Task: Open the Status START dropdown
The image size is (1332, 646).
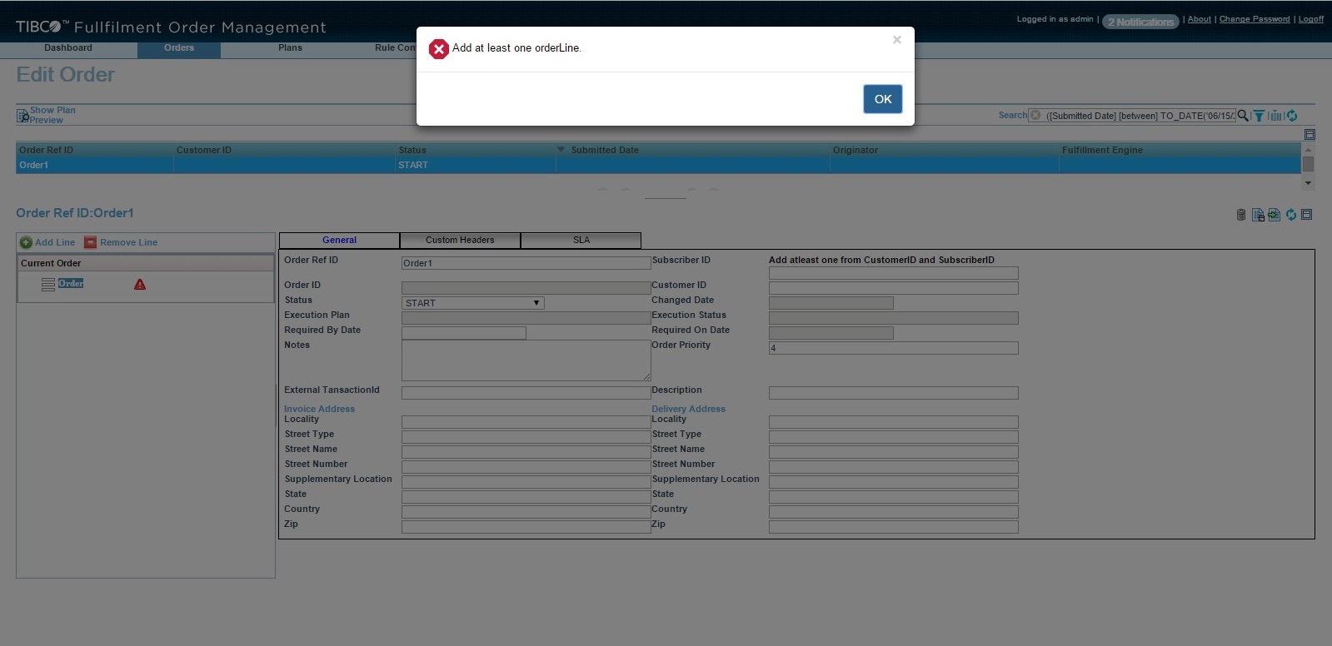Action: [472, 303]
